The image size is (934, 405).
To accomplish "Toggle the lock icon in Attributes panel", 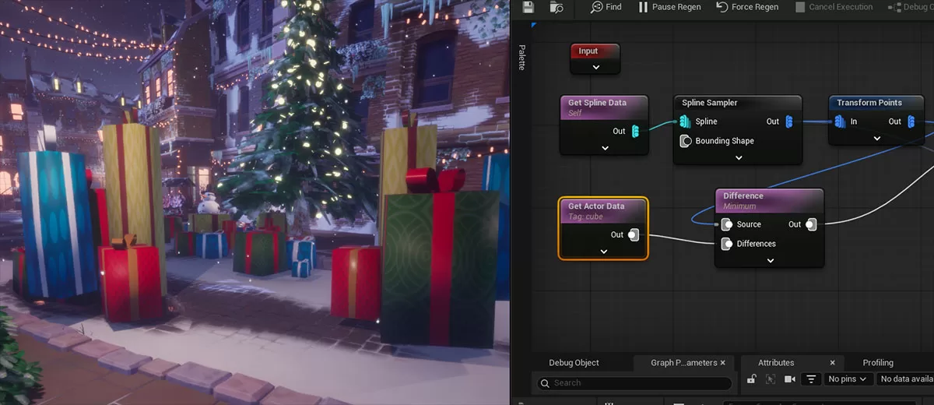I will 751,379.
